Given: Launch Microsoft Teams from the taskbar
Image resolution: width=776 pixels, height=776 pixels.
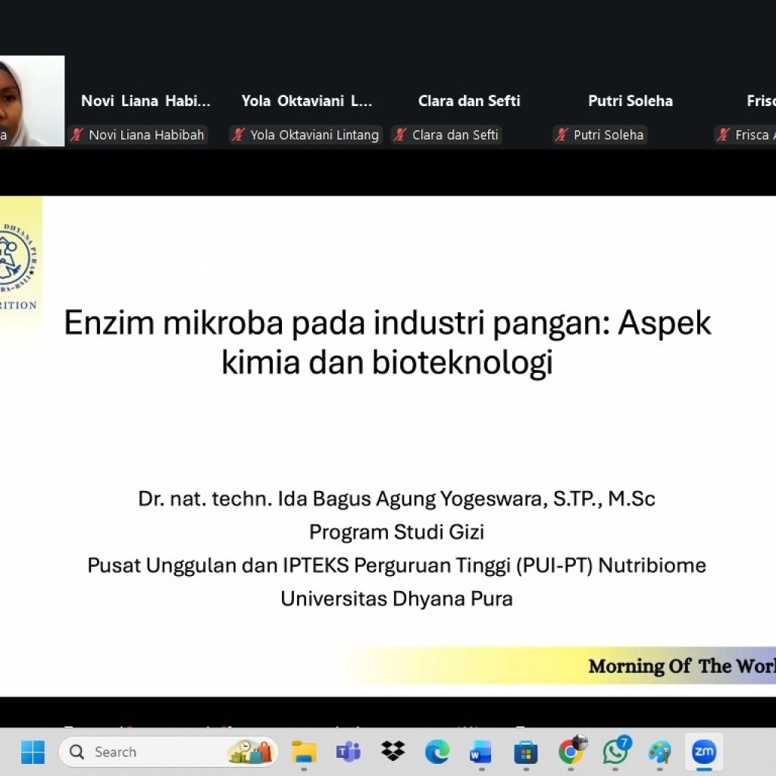Looking at the screenshot, I should (x=348, y=752).
